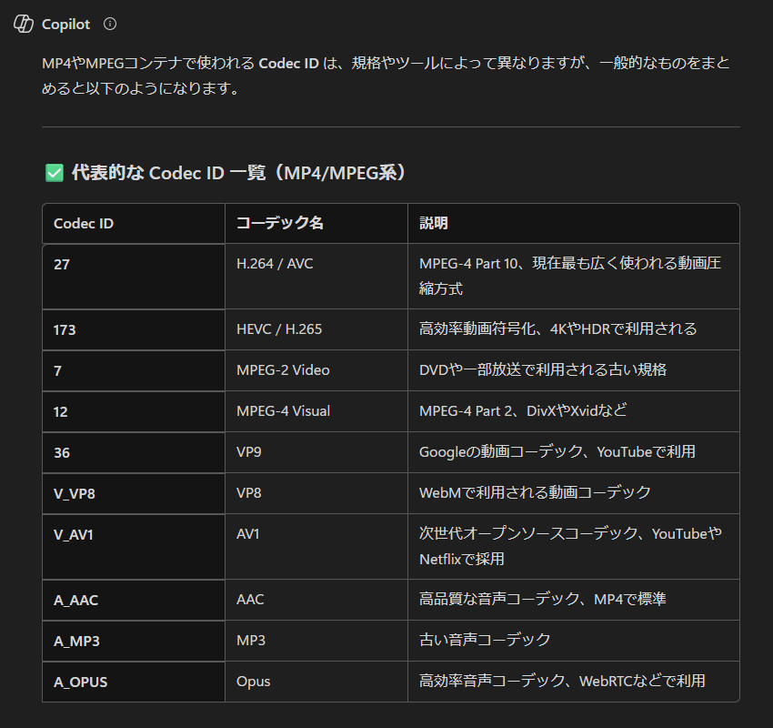Screen dimensions: 773x728
Task: Click the 'HEVC / H.265' codec name cell
Action: (x=316, y=329)
